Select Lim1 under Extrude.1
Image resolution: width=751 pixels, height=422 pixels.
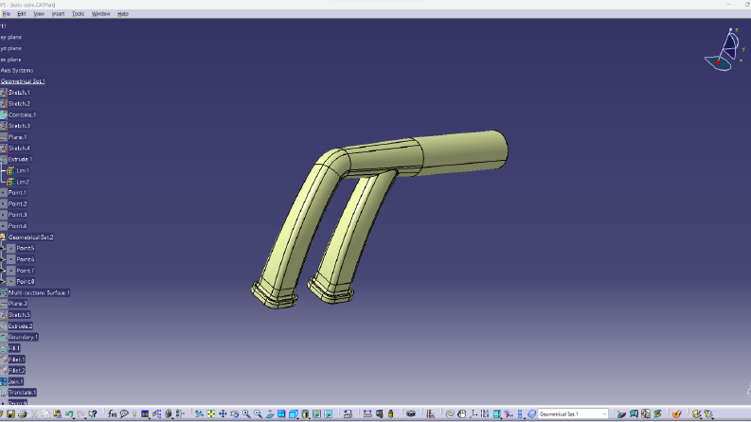tap(23, 170)
